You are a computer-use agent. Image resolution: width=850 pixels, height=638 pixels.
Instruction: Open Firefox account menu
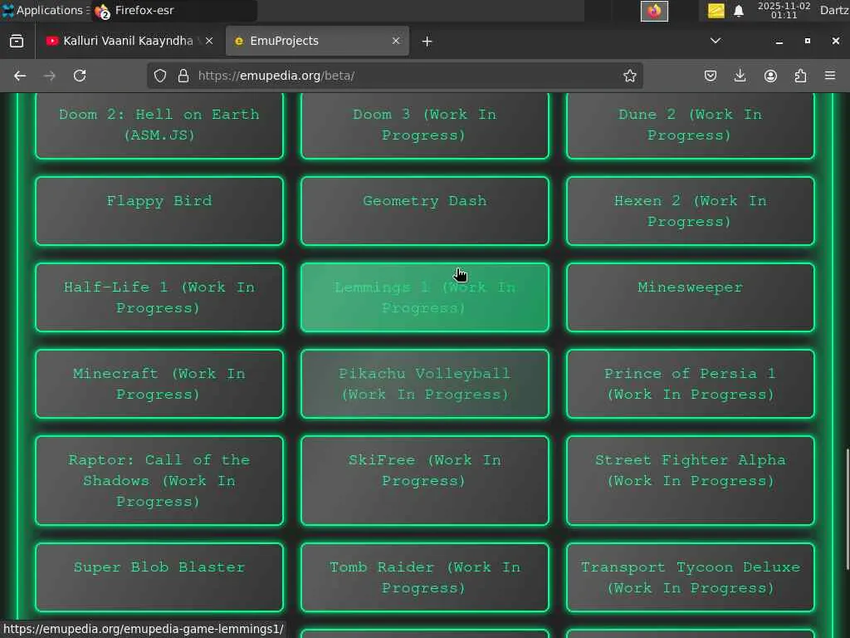tap(770, 76)
